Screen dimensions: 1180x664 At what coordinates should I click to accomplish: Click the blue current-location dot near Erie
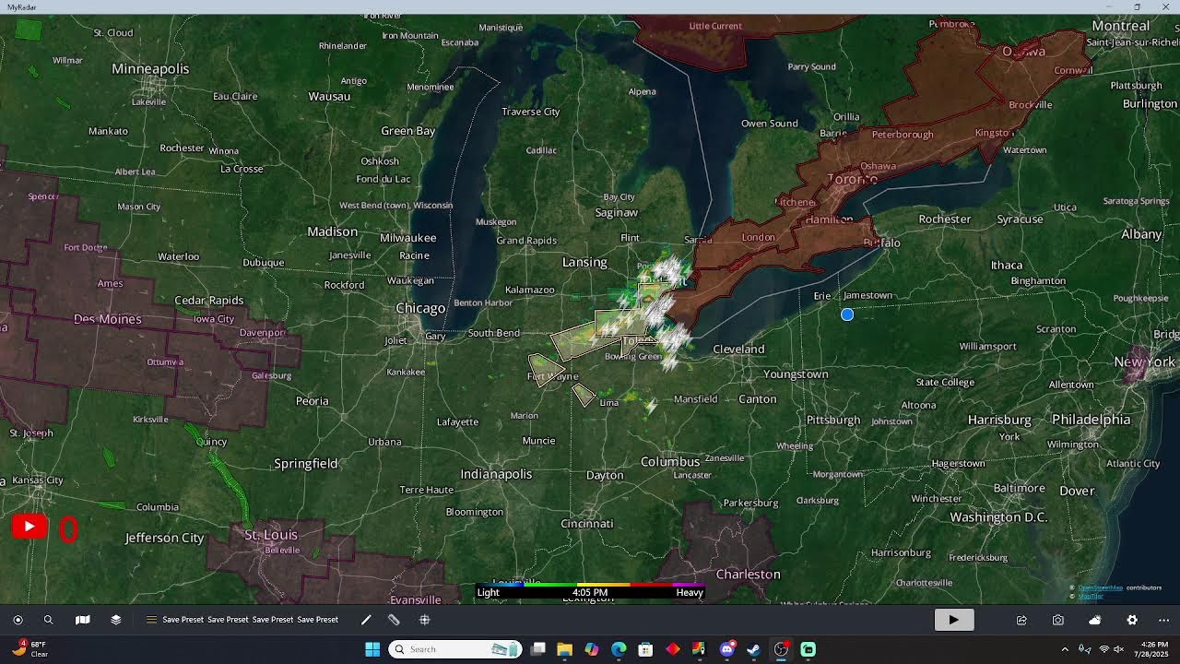coord(847,314)
